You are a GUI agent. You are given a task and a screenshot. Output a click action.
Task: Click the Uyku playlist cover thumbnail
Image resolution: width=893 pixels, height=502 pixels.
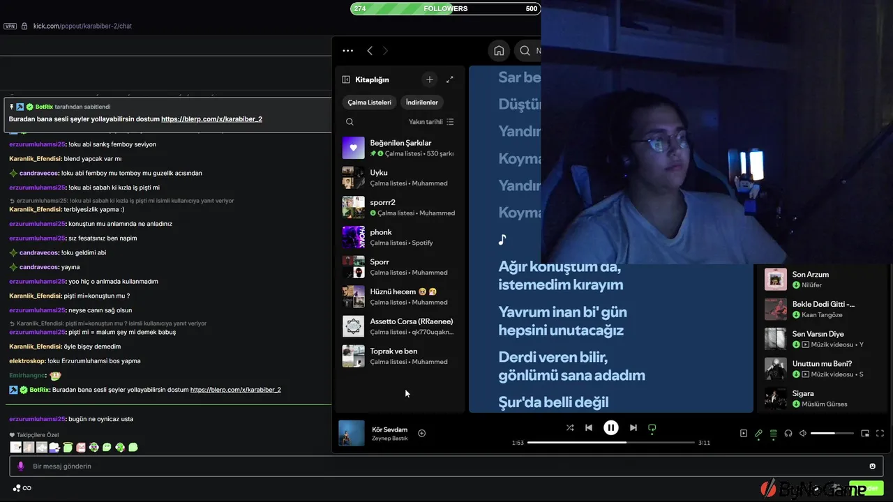tap(354, 178)
